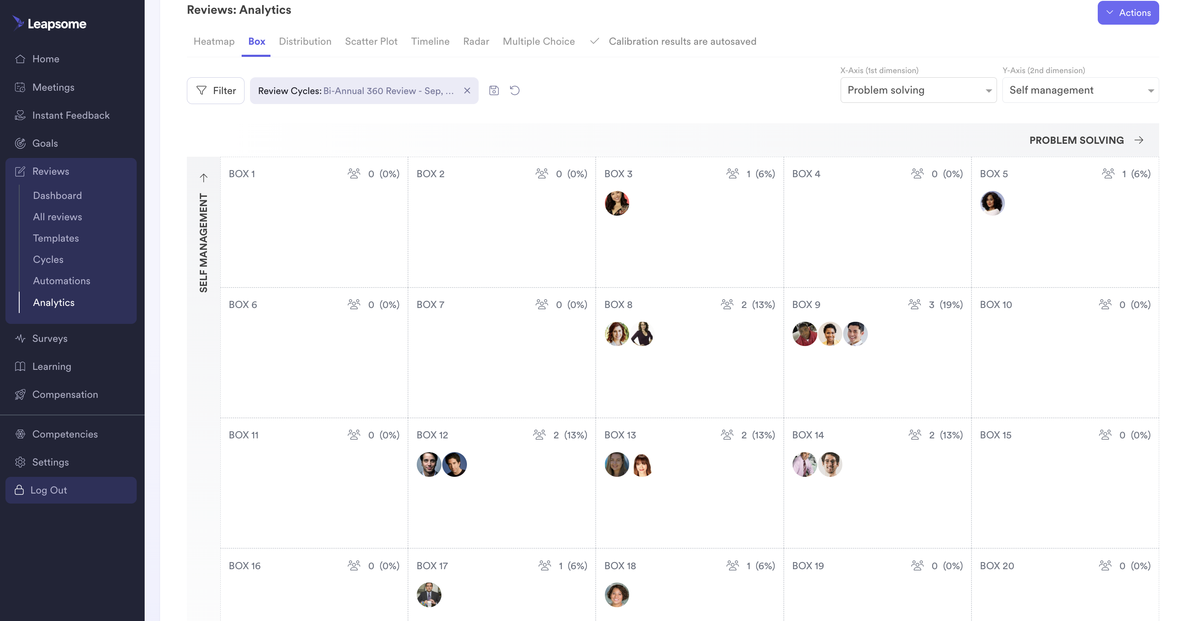Click the Log Out lock icon
1178x621 pixels.
pyautogui.click(x=19, y=490)
